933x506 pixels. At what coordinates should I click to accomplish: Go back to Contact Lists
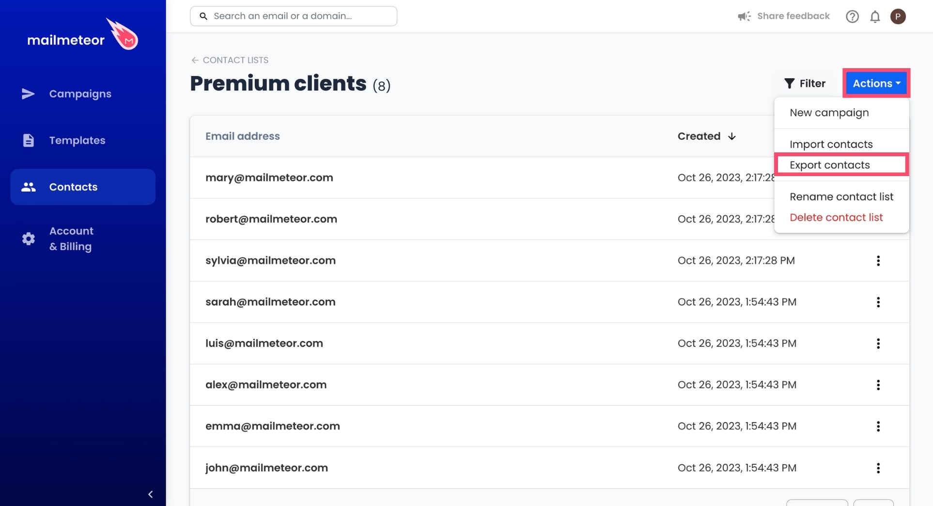click(x=230, y=60)
